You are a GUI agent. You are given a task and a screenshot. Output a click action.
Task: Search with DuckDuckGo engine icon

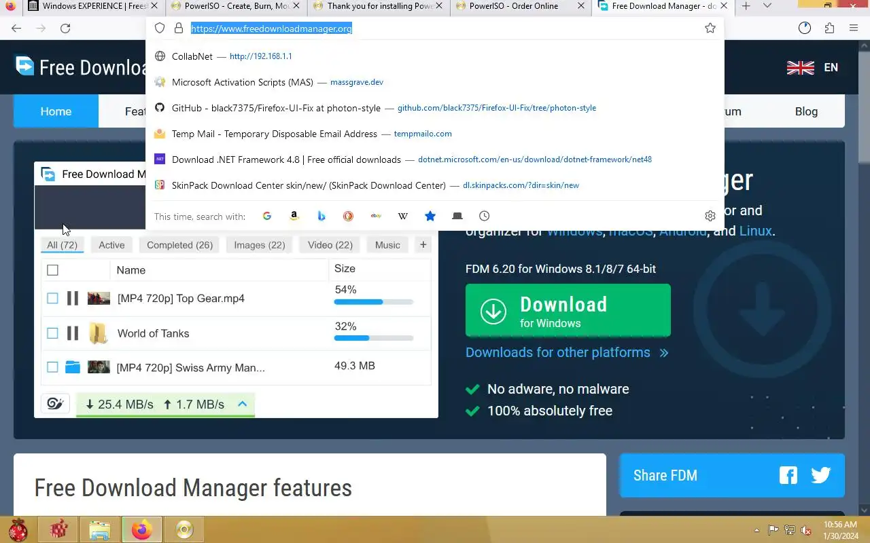[x=348, y=216]
